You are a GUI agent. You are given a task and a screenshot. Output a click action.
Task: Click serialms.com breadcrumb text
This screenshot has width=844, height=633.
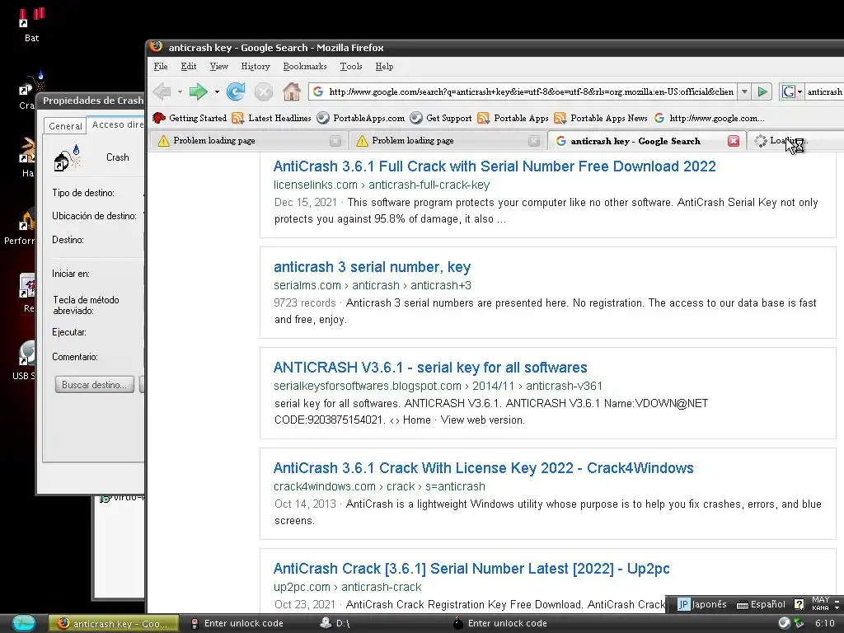coord(373,285)
